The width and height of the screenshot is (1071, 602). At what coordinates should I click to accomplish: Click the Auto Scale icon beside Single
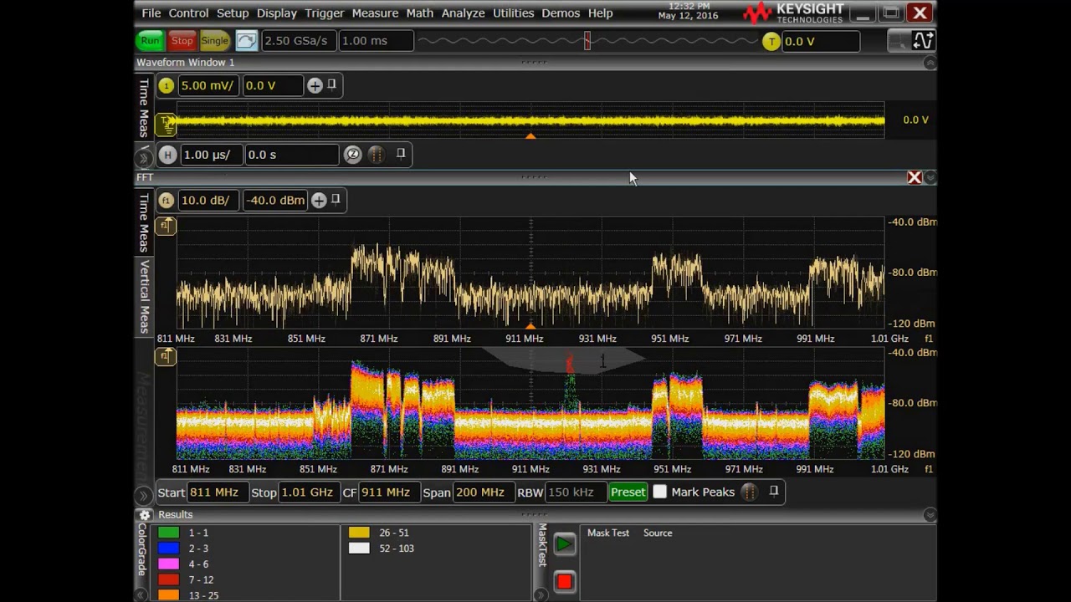click(x=246, y=40)
